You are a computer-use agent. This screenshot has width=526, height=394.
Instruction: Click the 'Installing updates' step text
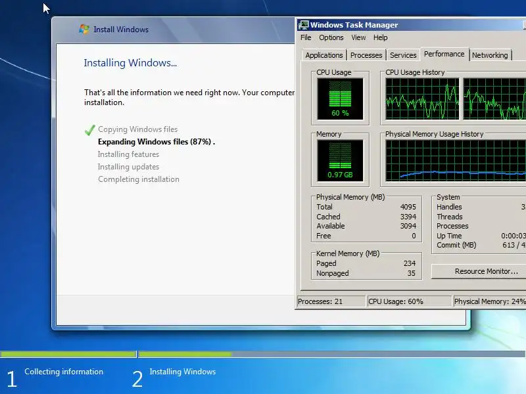pos(128,167)
